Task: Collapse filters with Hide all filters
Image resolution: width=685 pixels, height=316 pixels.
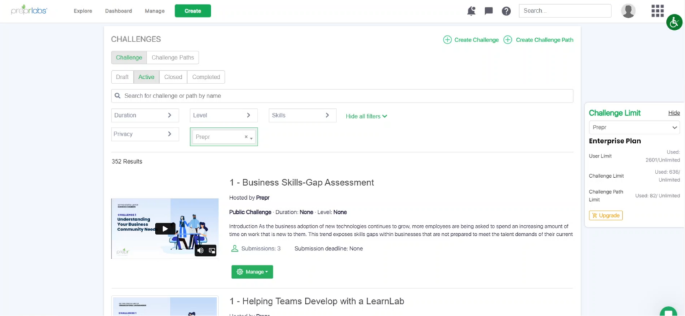Action: pos(366,116)
